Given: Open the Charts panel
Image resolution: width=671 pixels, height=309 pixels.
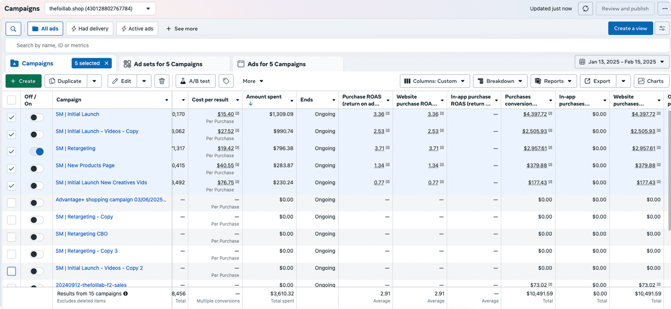Looking at the screenshot, I should click(x=651, y=81).
